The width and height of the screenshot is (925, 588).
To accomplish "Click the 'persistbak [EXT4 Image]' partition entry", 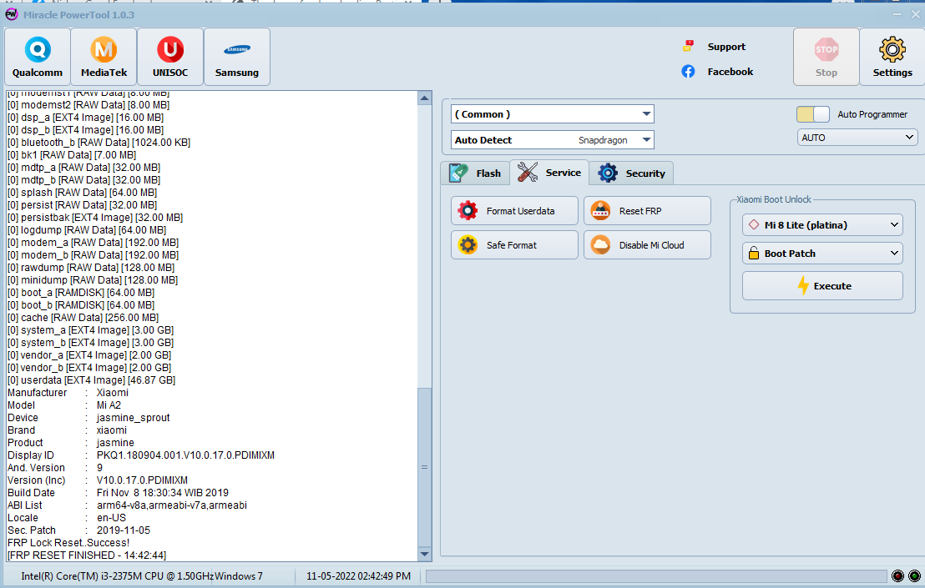I will (x=95, y=218).
